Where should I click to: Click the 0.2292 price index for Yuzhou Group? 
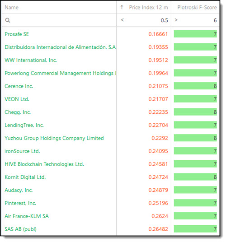(x=160, y=138)
